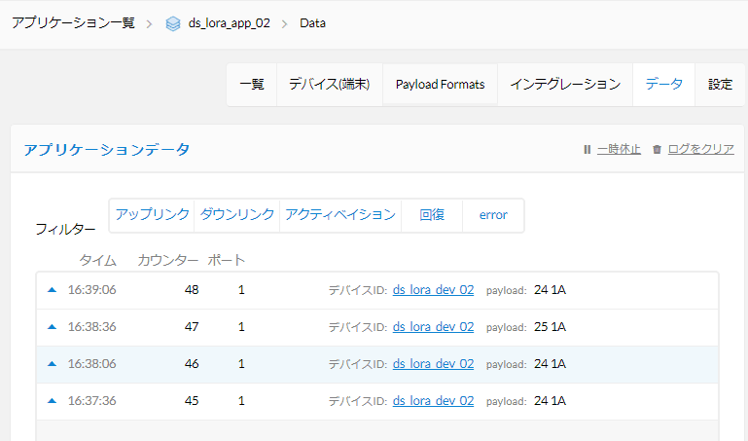Expand the 16:37:36 uplink row arrow
The height and width of the screenshot is (441, 748).
coord(52,401)
